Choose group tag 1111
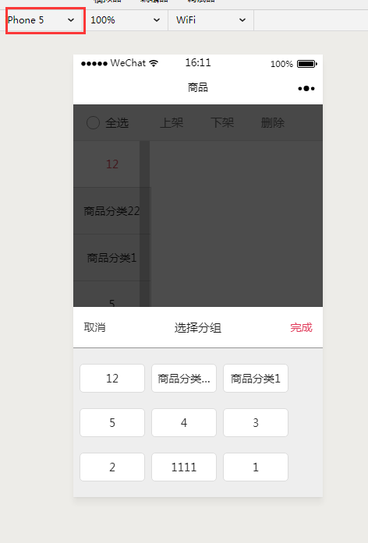This screenshot has width=368, height=543. pyautogui.click(x=184, y=467)
